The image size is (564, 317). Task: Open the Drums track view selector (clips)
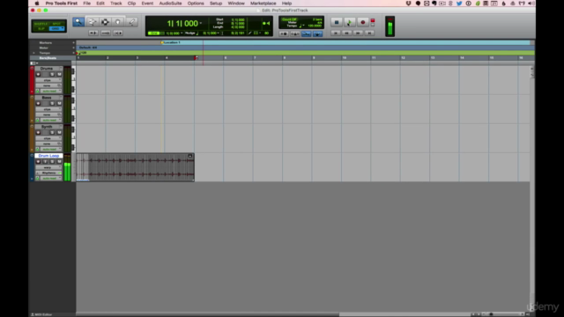48,80
